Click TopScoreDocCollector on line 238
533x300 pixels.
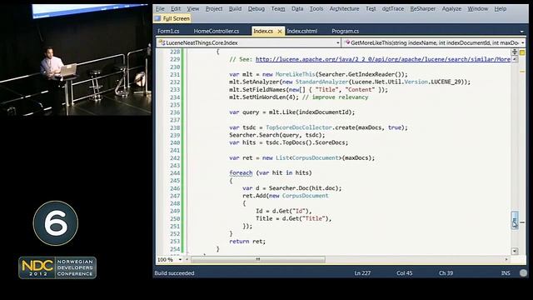click(x=298, y=127)
